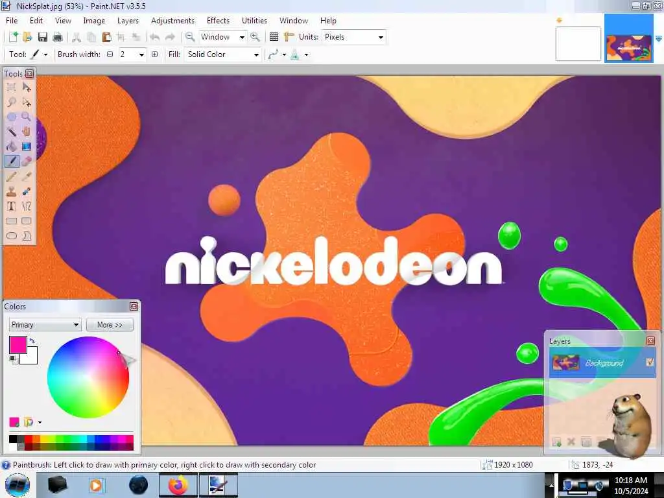Toggle the pixel grid icon

274,37
